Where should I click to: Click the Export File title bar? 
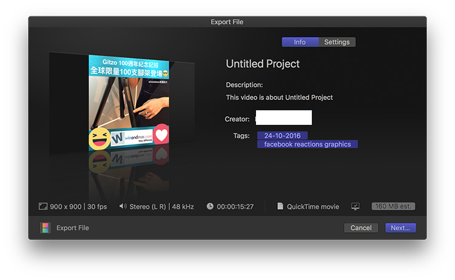pyautogui.click(x=227, y=22)
